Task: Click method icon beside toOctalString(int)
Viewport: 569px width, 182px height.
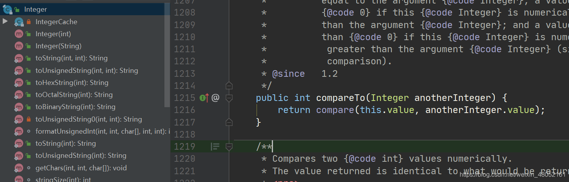Action: [18, 95]
